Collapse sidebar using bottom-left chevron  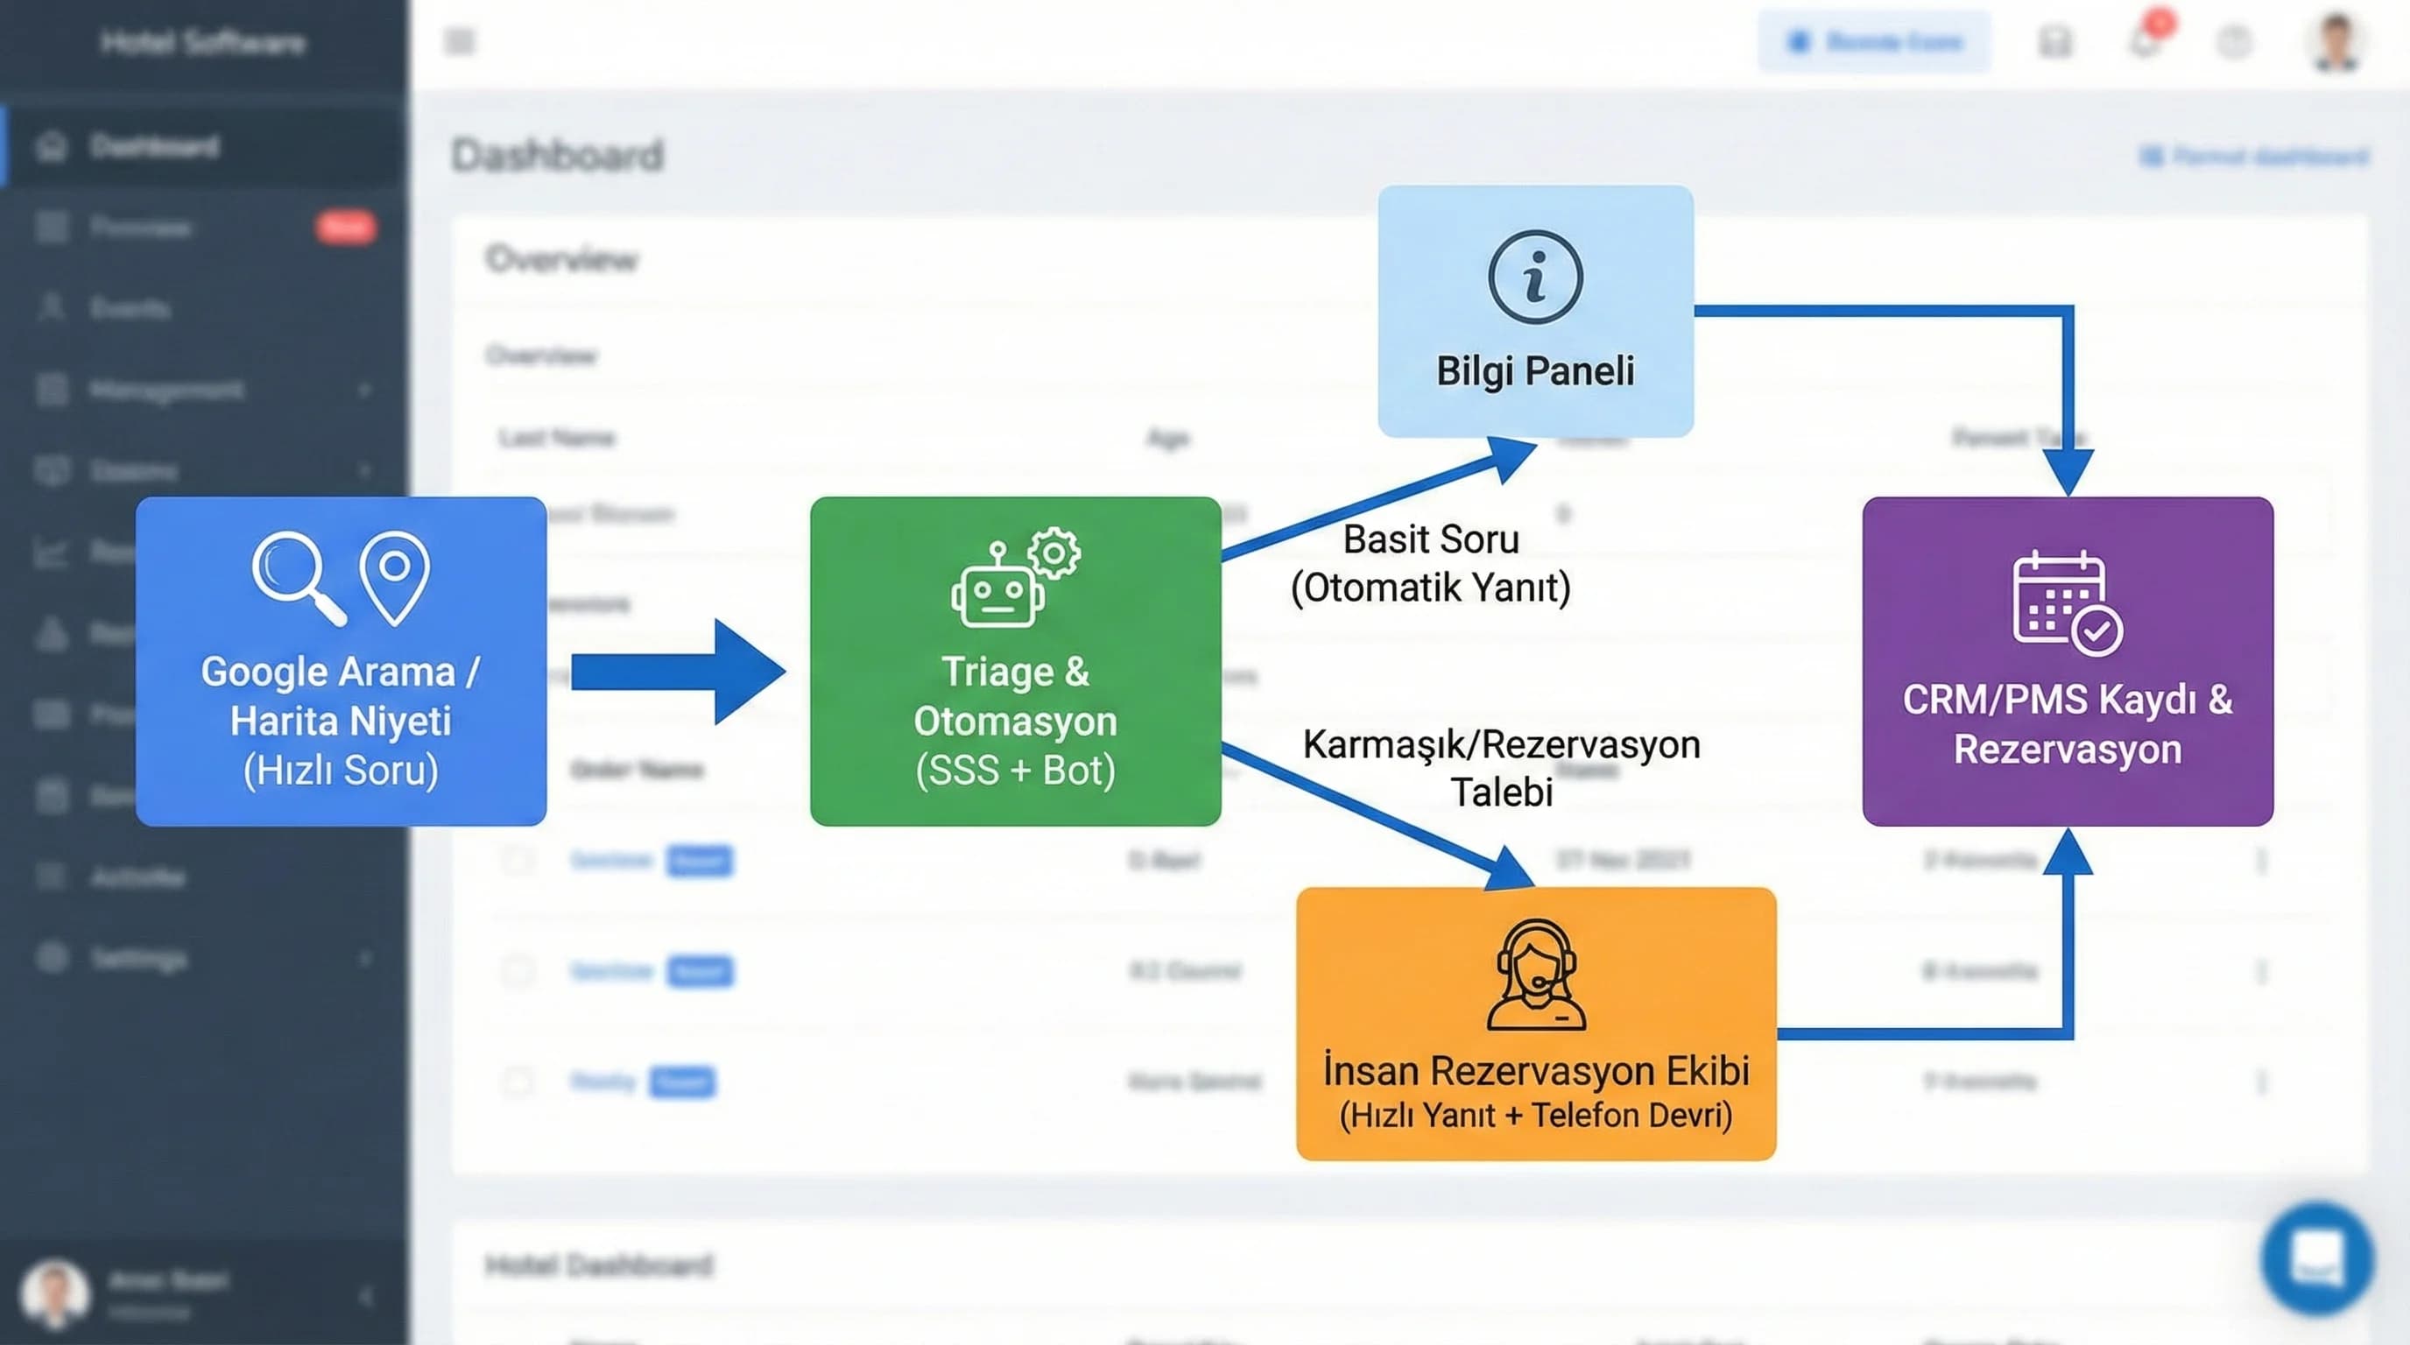coord(366,1295)
